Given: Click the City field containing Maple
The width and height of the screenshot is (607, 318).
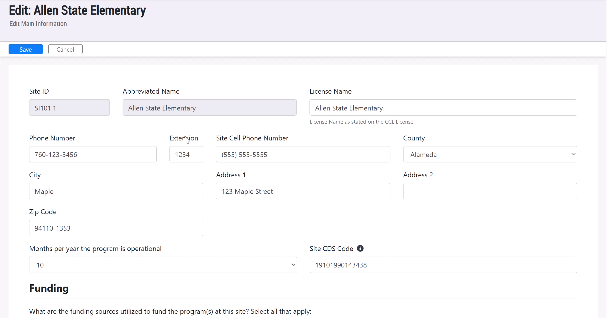Looking at the screenshot, I should point(116,191).
